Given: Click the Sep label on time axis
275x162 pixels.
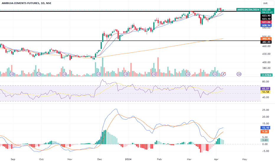Looking at the screenshot, I should point(13,159).
